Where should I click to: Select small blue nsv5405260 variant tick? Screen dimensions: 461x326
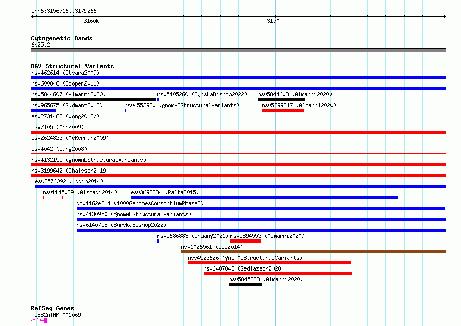158,100
